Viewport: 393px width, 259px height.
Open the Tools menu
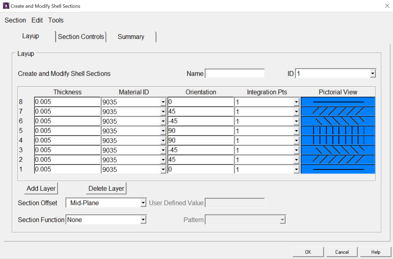pos(56,20)
